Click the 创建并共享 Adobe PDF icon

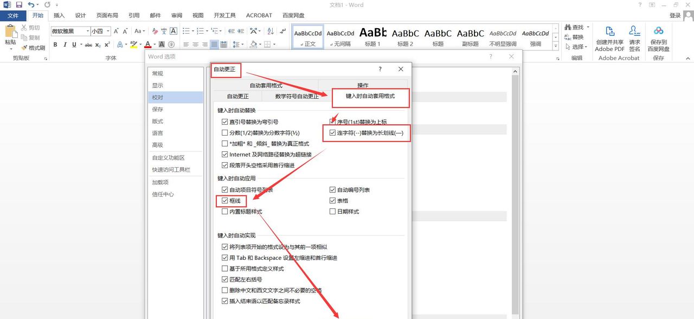(x=609, y=37)
